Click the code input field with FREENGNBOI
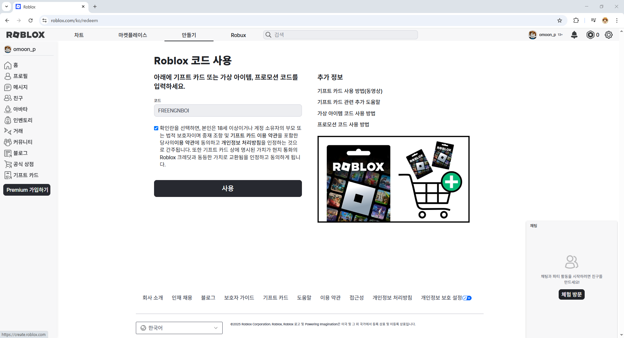 tap(228, 110)
